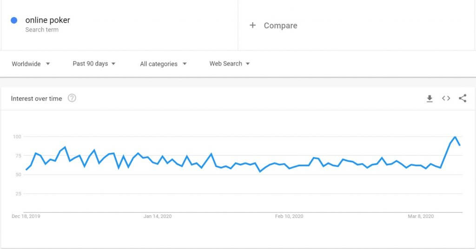Viewport: 476px width, 249px height.
Task: Open help for Interest over time
Action: (72, 98)
